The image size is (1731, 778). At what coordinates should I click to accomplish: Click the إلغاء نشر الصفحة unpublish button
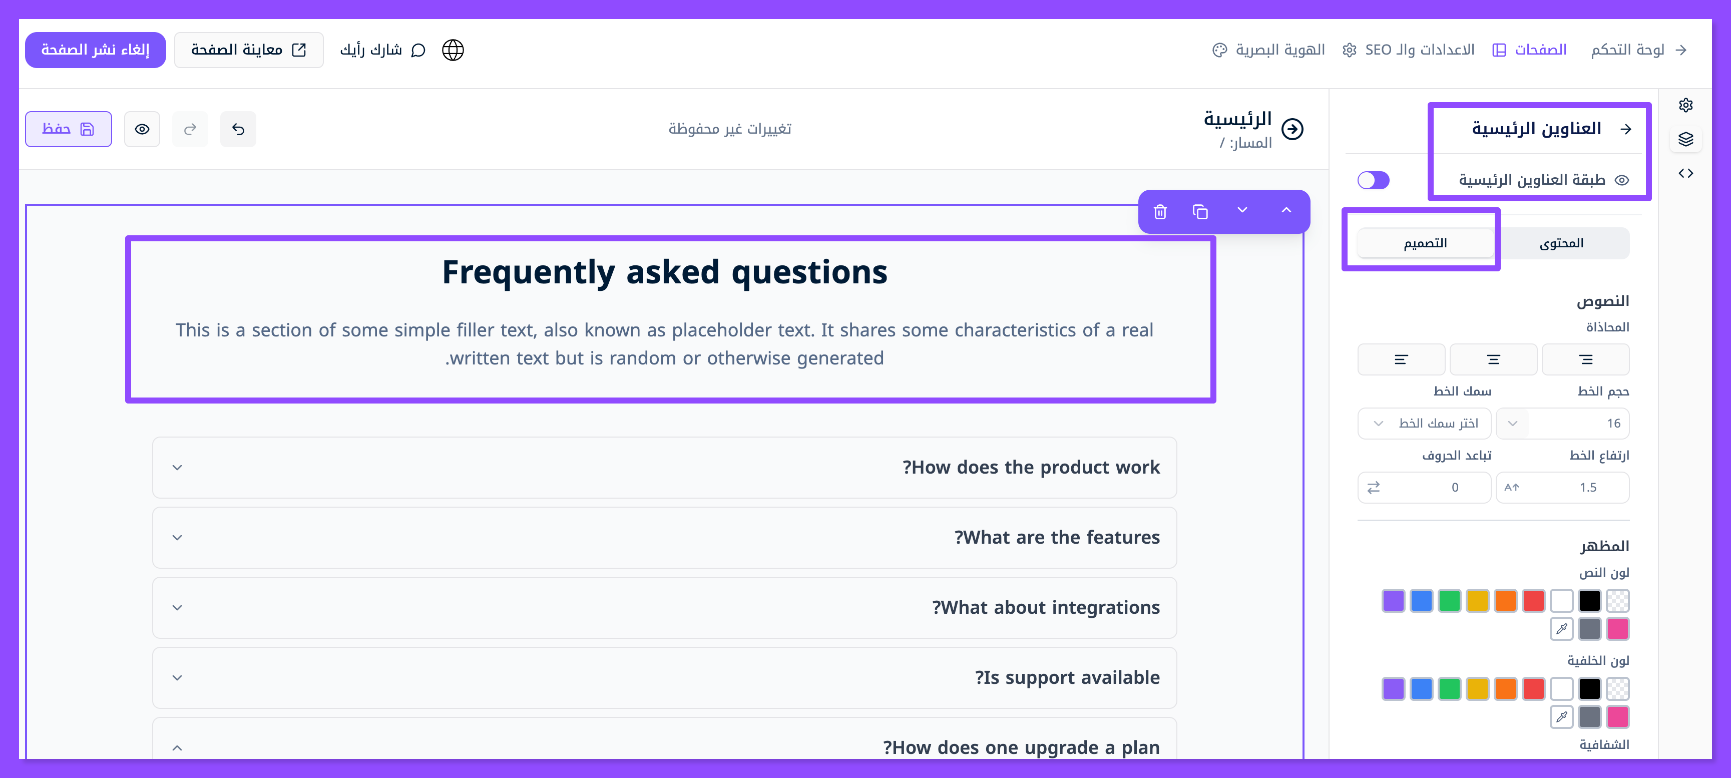point(96,50)
